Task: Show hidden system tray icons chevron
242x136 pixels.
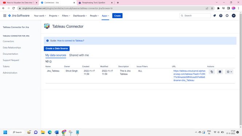Action: pyautogui.click(x=196, y=132)
